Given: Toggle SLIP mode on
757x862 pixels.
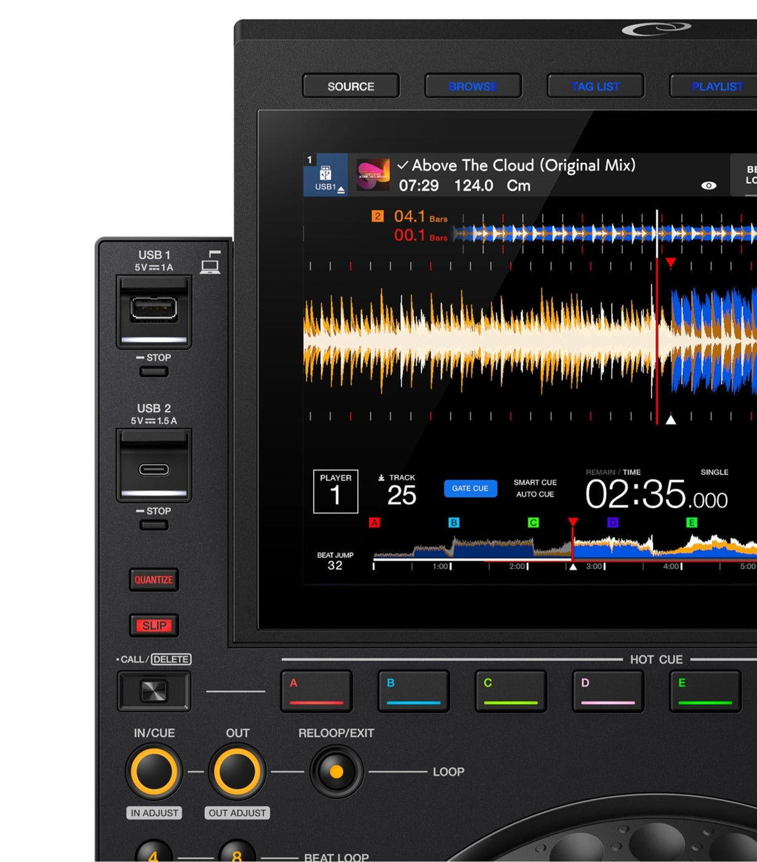Looking at the screenshot, I should coord(154,625).
